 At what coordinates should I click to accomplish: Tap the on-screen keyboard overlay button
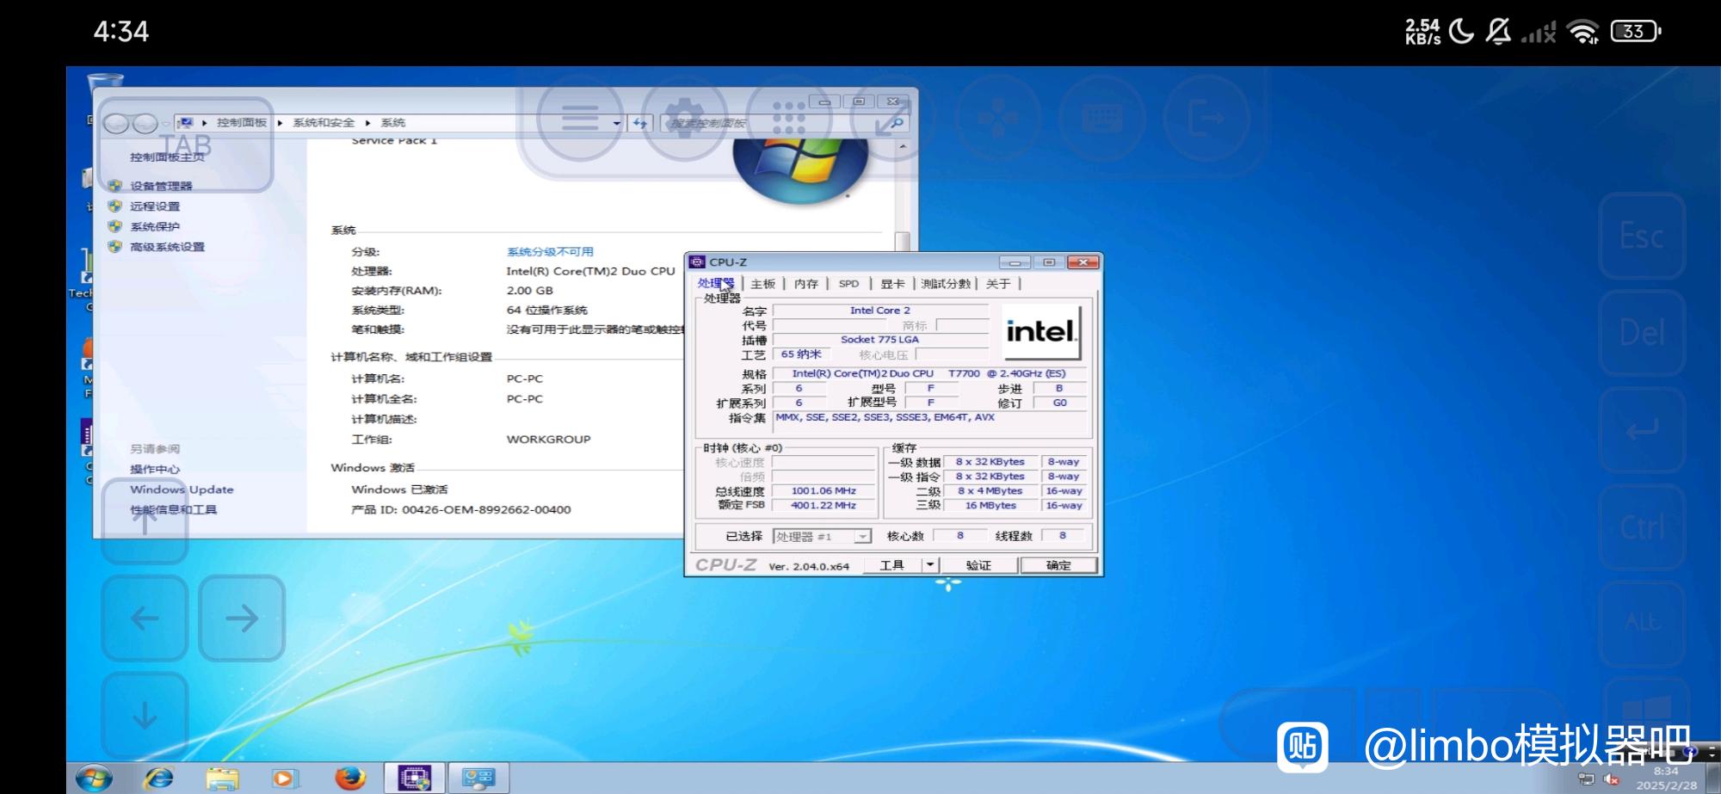(1102, 118)
